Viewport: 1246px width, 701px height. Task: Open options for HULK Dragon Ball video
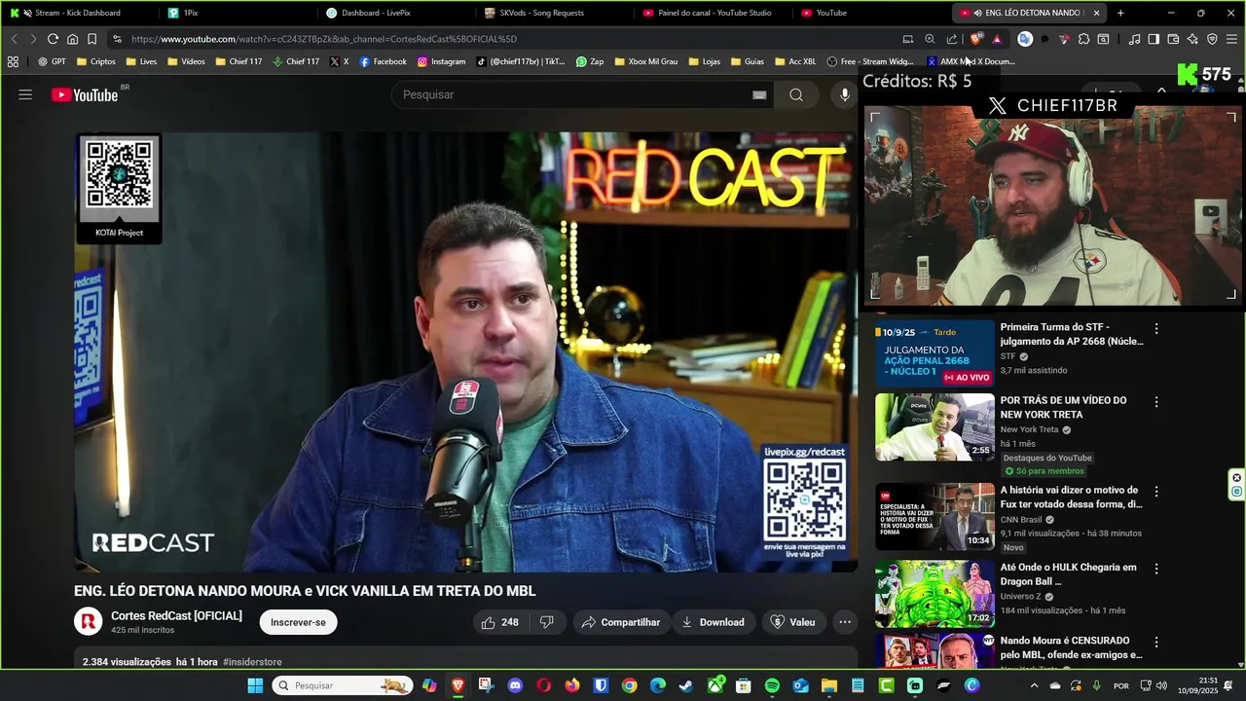(1156, 569)
